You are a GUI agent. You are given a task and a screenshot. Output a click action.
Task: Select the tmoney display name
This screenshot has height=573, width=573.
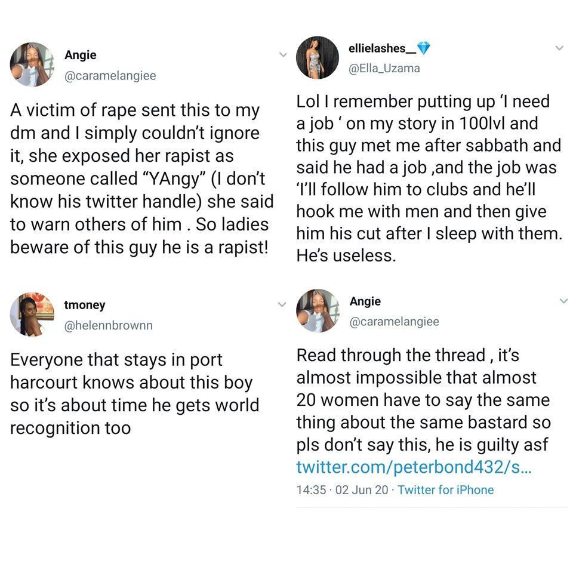[x=84, y=305]
